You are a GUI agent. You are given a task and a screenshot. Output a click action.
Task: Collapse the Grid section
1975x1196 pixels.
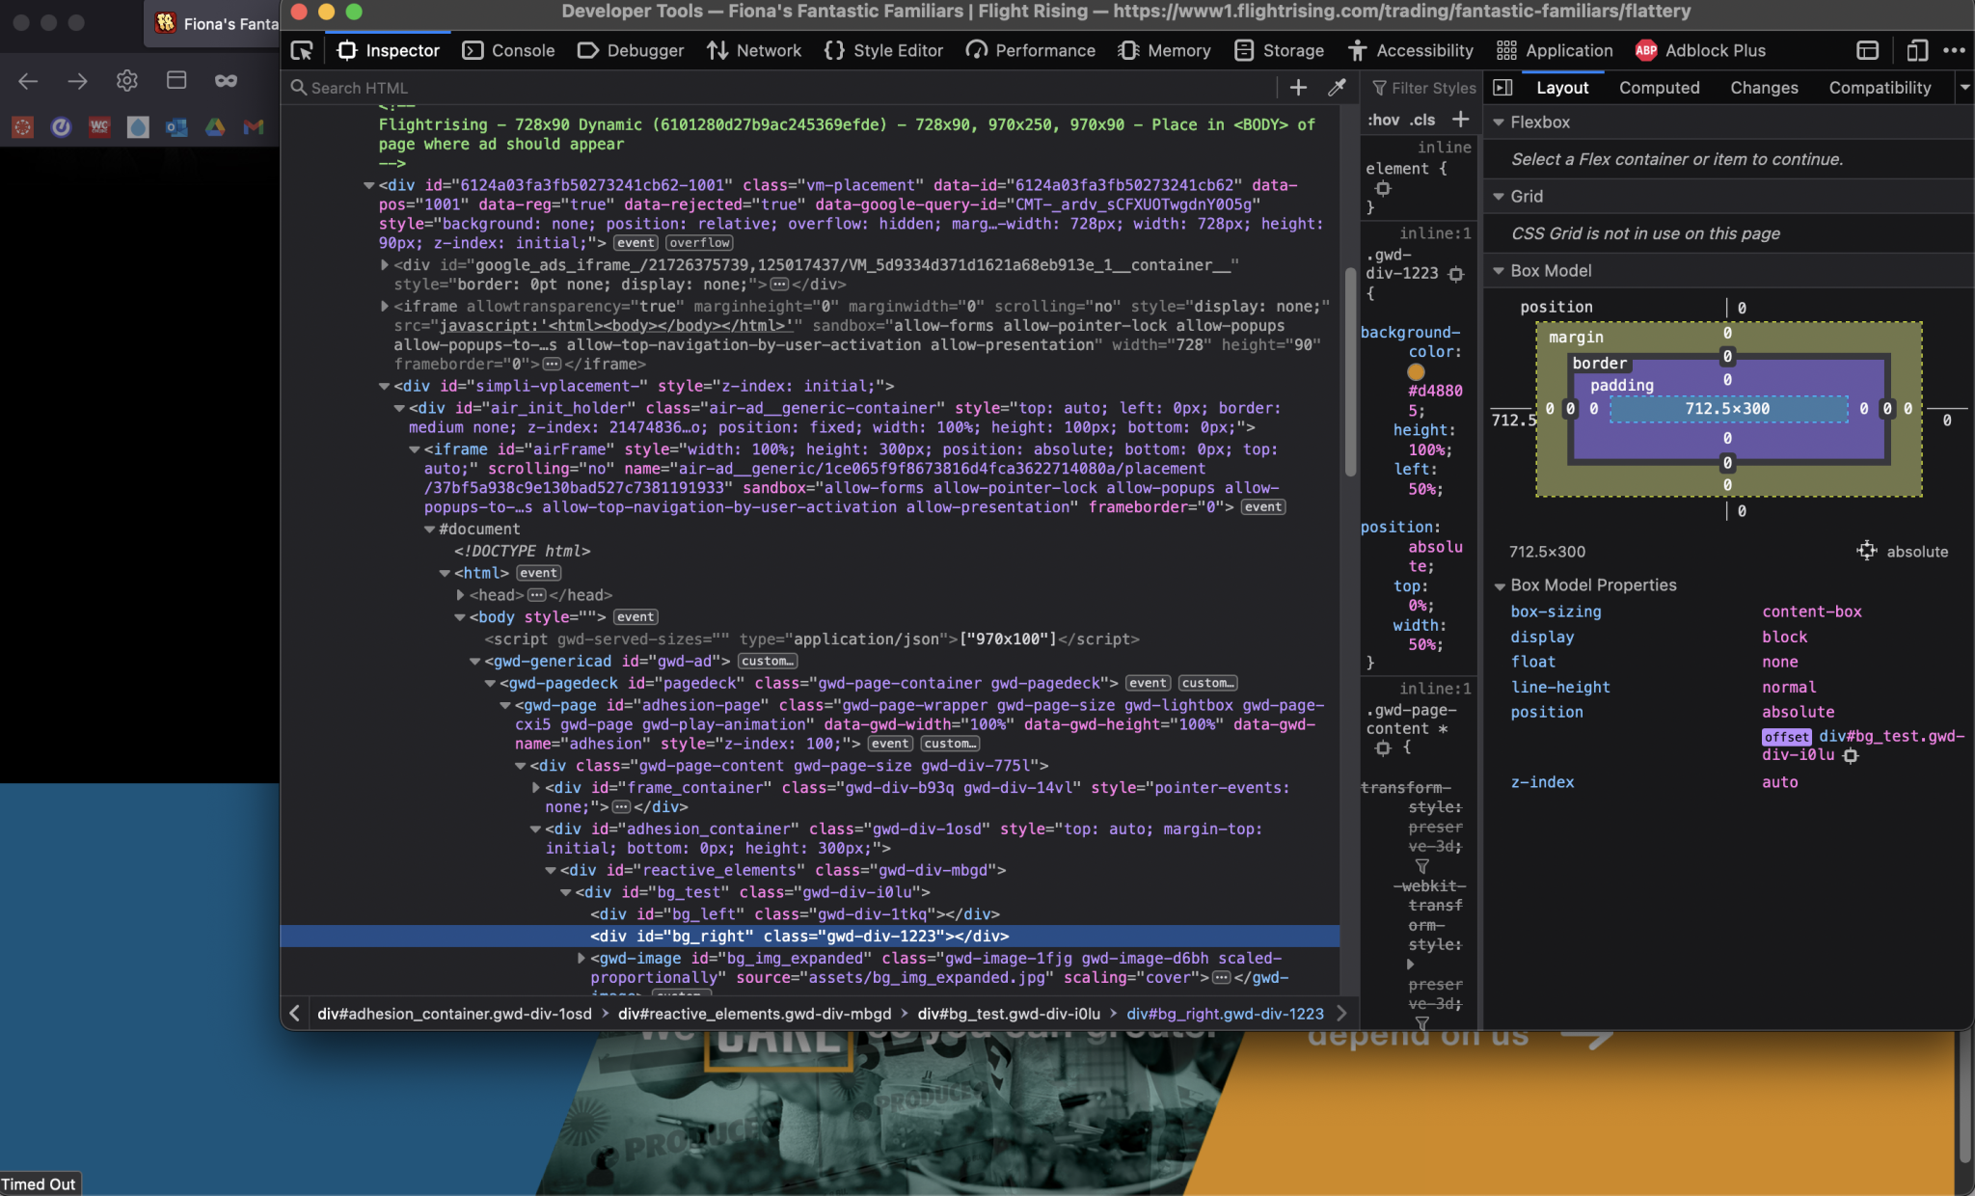coord(1499,197)
